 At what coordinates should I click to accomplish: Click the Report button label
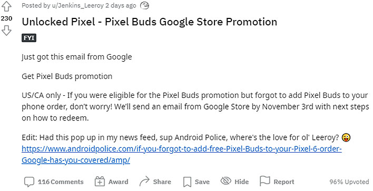284,182
